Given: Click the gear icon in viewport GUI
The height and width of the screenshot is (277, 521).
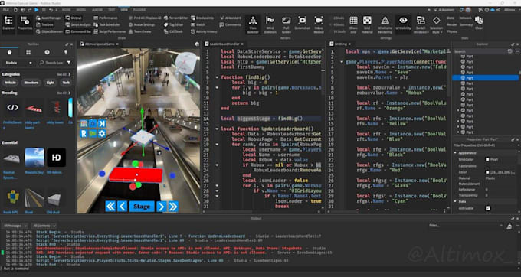Looking at the screenshot, I should (102, 133).
